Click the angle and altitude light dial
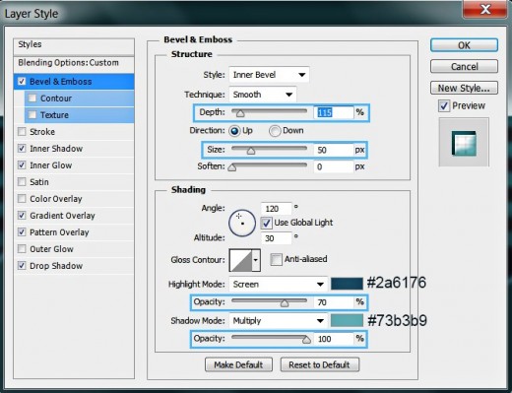The height and width of the screenshot is (393, 512). pyautogui.click(x=242, y=224)
